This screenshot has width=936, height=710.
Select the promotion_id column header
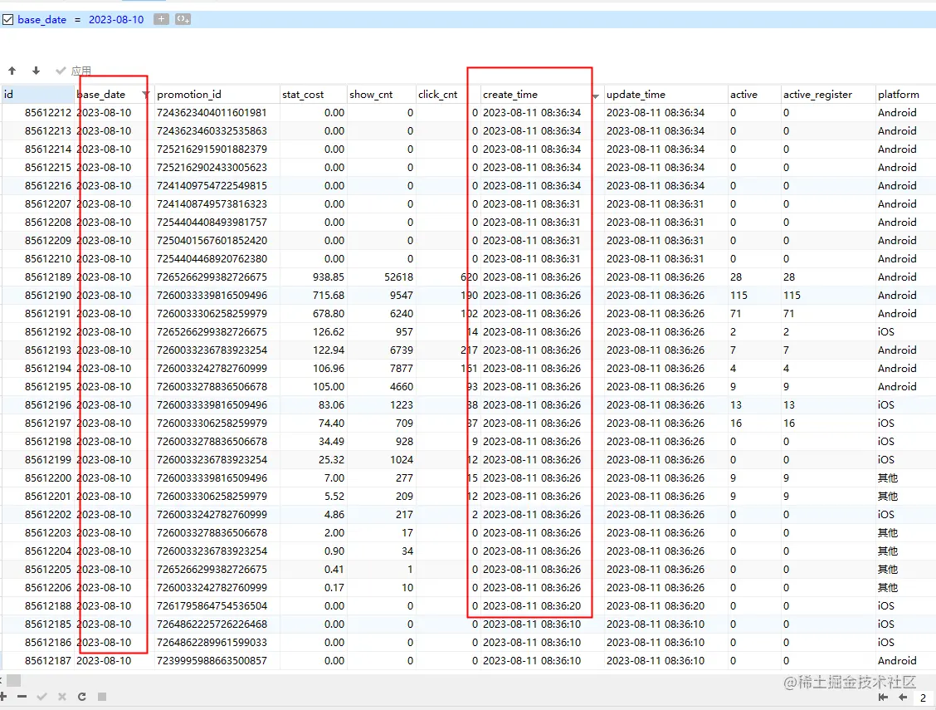[217, 95]
